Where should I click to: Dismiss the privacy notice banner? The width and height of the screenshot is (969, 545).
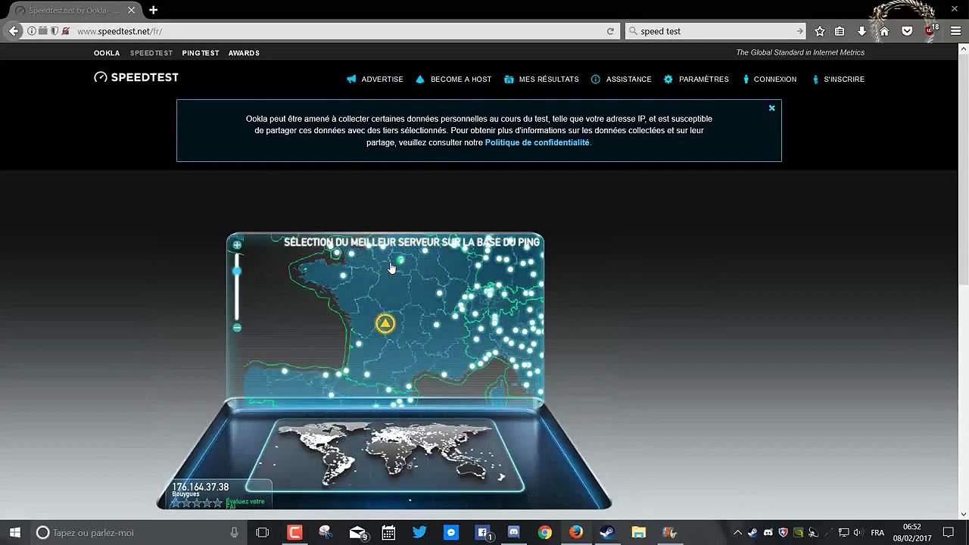pyautogui.click(x=771, y=108)
